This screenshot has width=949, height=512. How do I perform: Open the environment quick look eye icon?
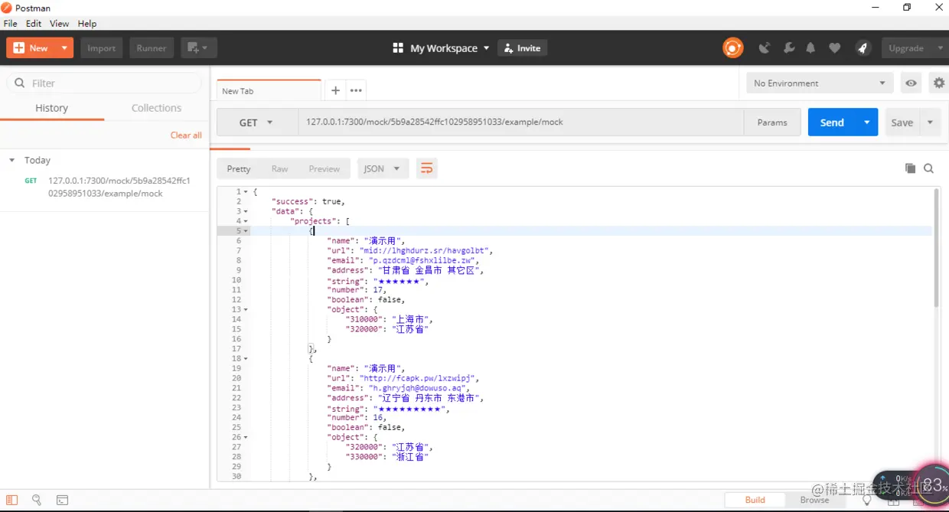911,83
